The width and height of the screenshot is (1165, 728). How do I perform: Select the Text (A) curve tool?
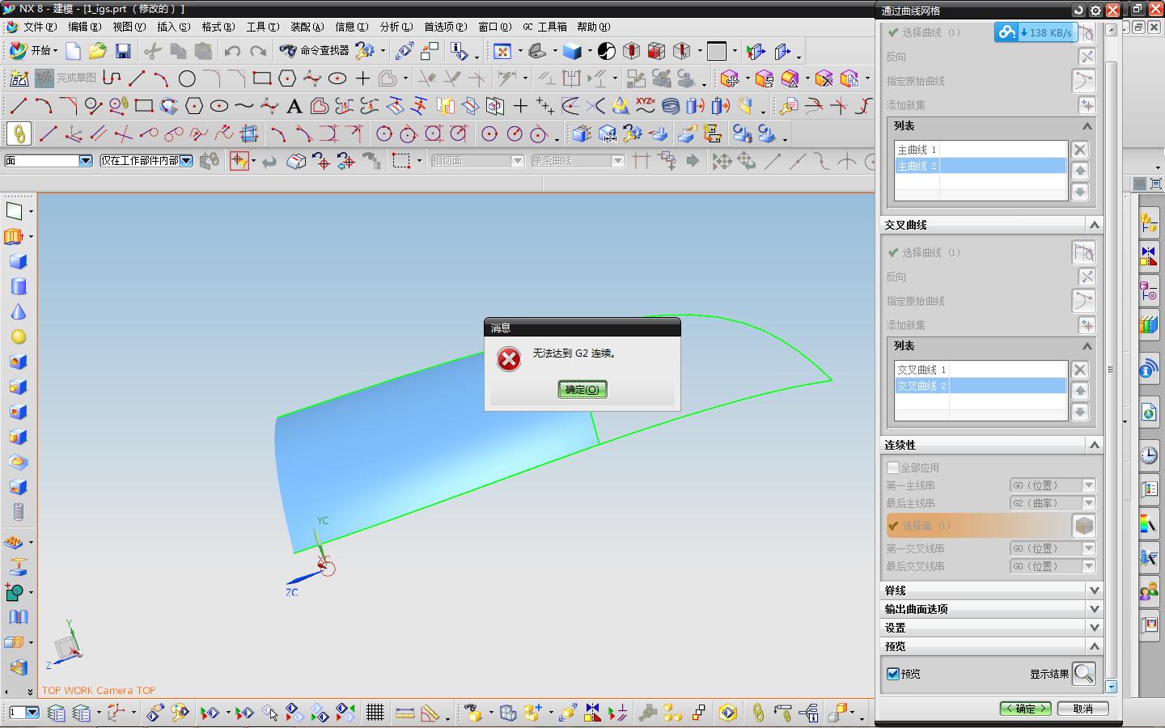[294, 106]
